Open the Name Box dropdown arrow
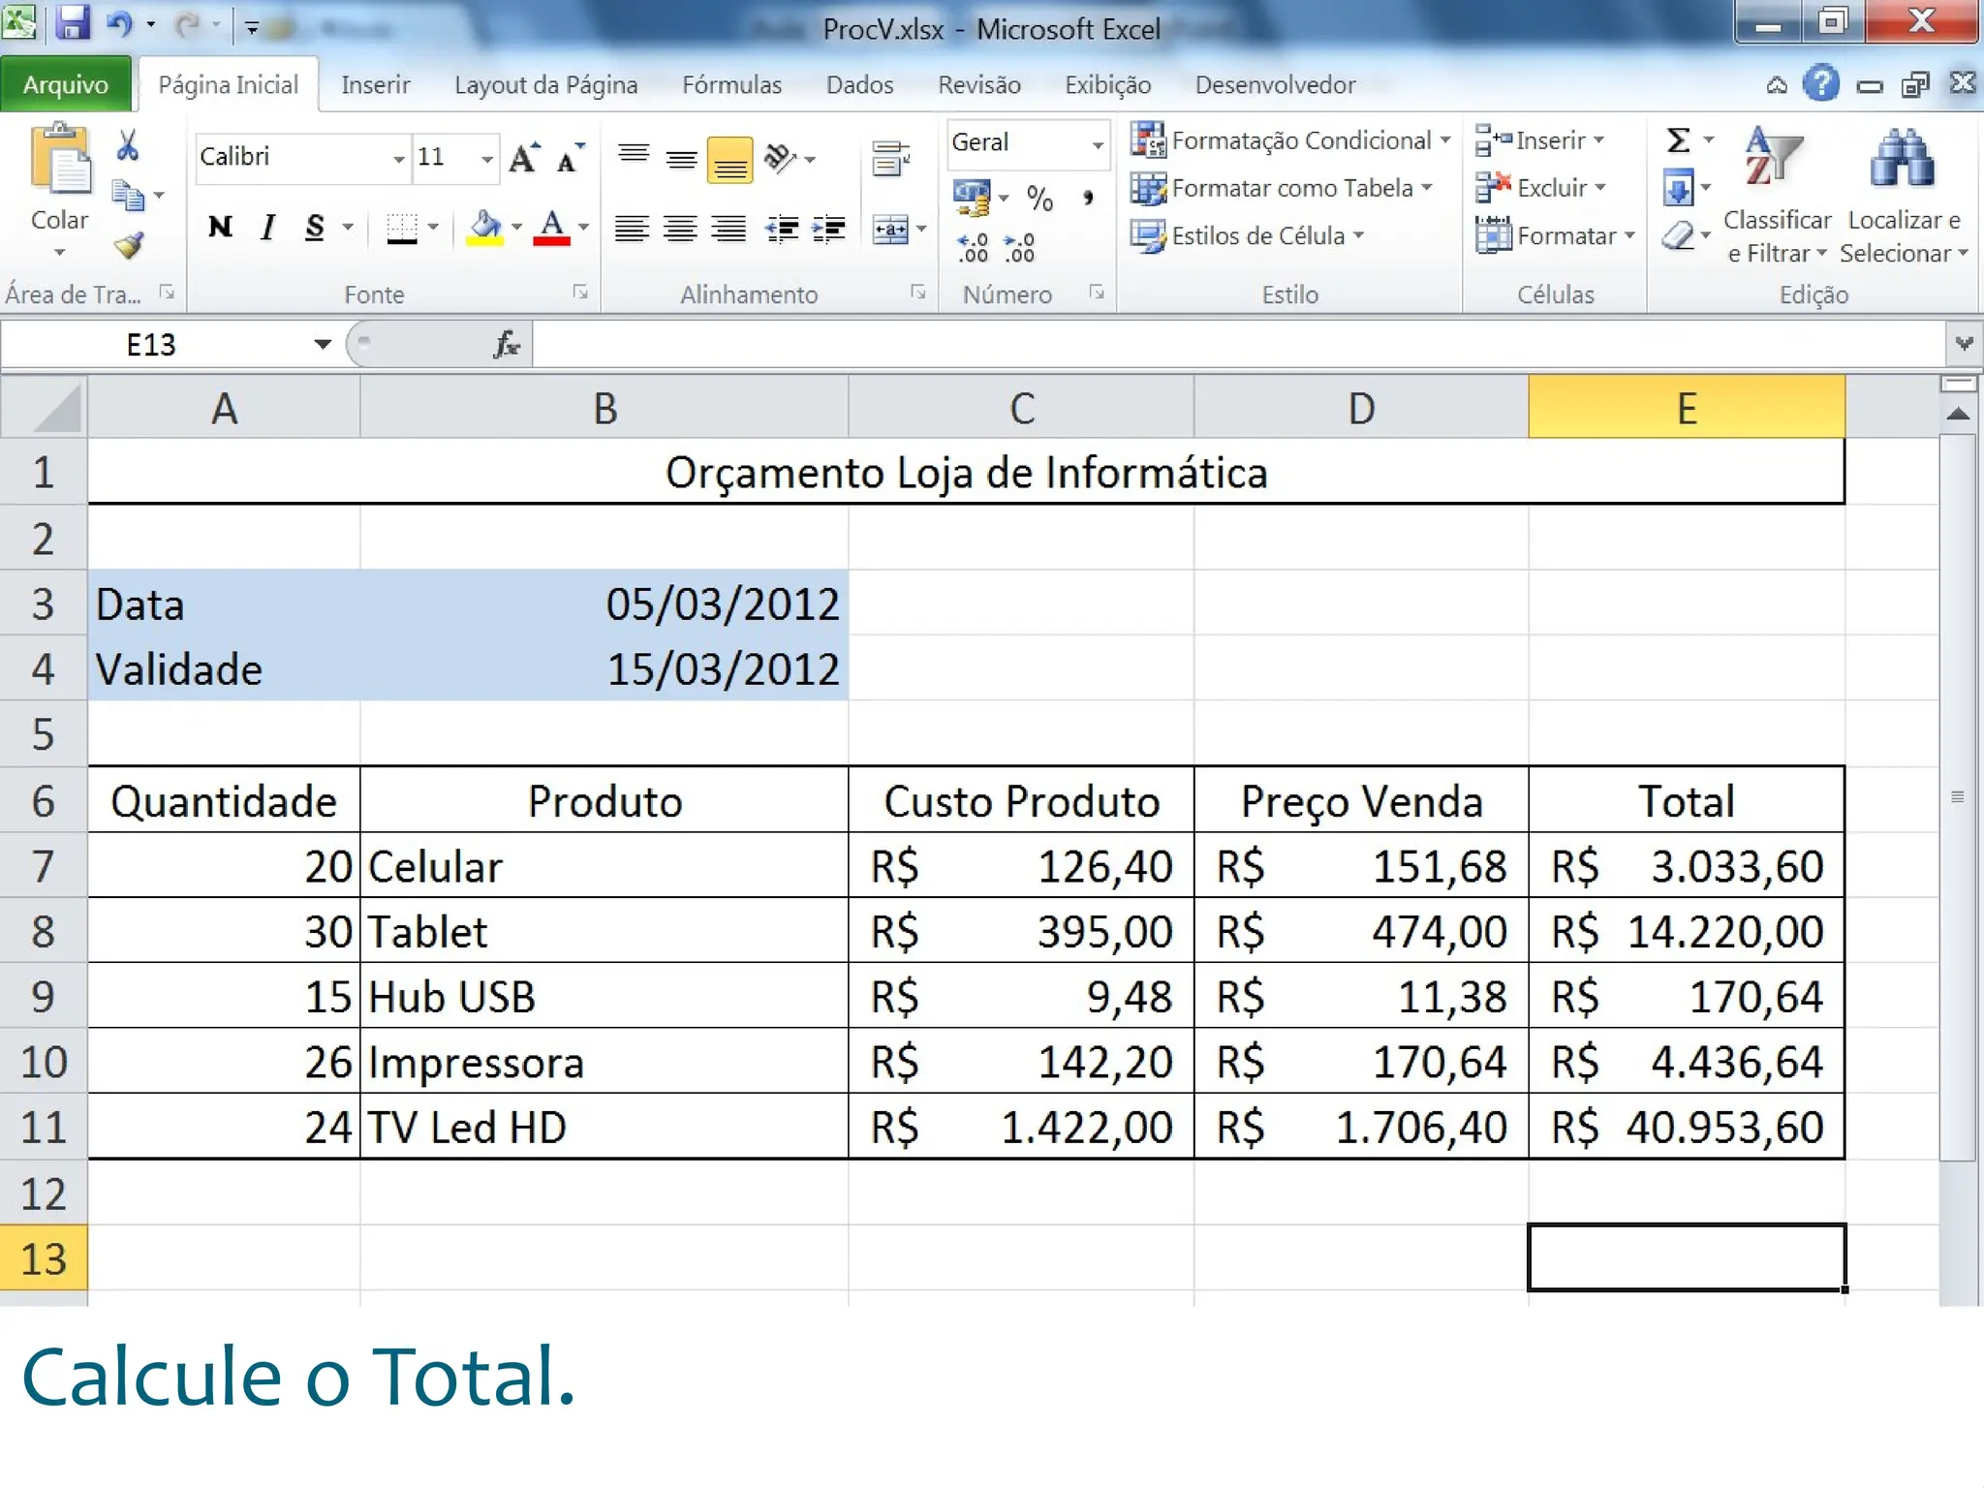 [323, 344]
